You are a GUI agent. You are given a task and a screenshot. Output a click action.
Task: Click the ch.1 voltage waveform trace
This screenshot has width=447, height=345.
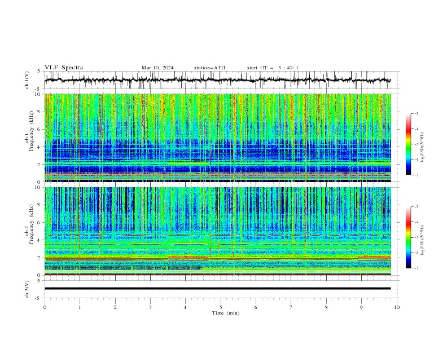[x=218, y=80]
